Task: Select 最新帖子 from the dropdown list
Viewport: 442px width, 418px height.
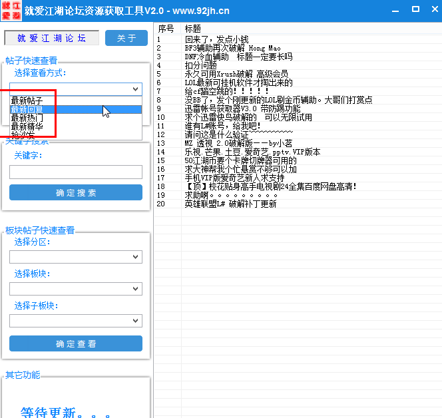Action: pyautogui.click(x=76, y=101)
